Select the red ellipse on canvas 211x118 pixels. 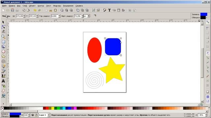[x=95, y=50]
